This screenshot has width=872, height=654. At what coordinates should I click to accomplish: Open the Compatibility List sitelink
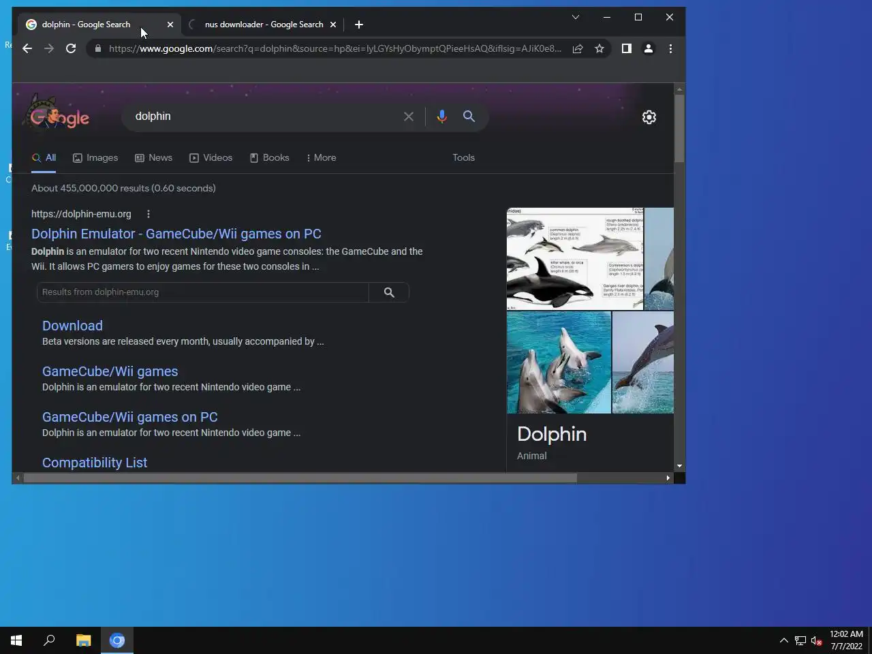[x=95, y=463]
